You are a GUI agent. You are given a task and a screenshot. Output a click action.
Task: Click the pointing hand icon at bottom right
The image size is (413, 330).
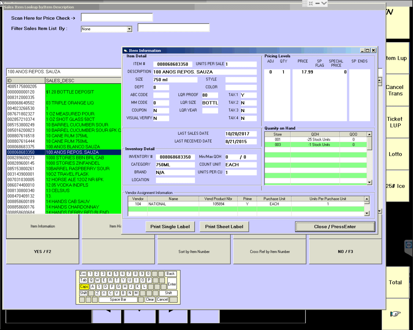pos(395,313)
